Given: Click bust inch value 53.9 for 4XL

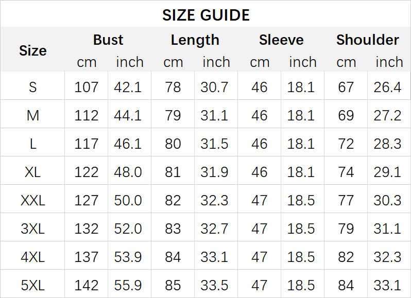Looking at the screenshot, I should pos(128,256).
